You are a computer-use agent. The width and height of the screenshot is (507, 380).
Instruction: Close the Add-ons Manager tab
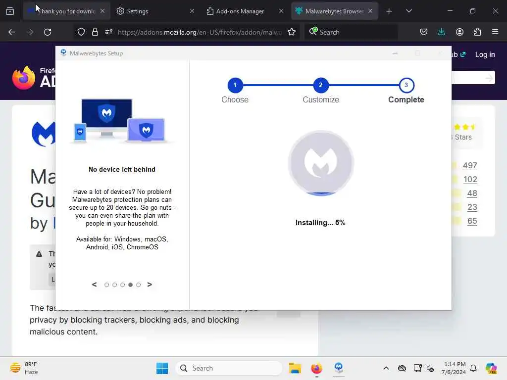[281, 11]
